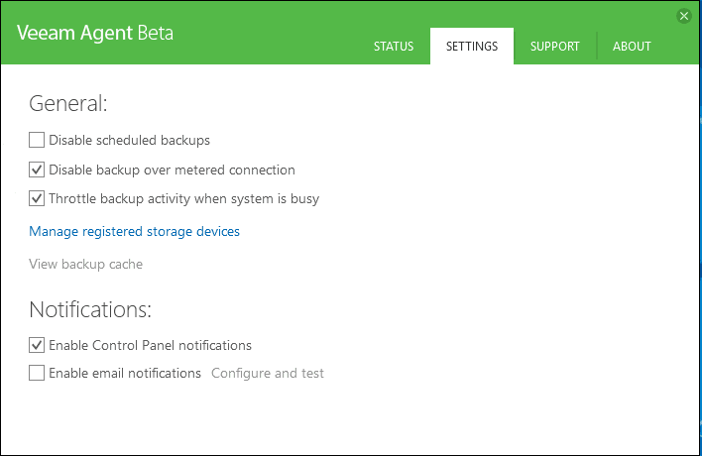Click the View backup cache link
The width and height of the screenshot is (702, 456).
click(85, 265)
